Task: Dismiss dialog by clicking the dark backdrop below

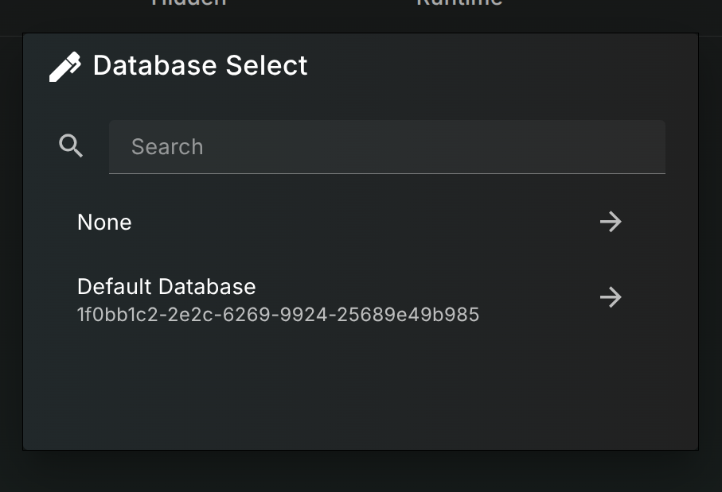Action: [361, 471]
